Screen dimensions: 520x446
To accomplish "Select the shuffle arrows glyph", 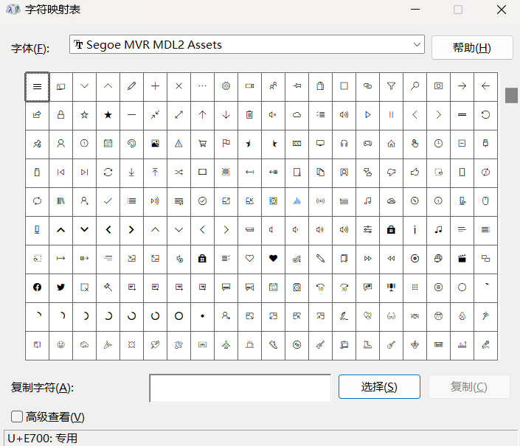I will click(x=178, y=173).
